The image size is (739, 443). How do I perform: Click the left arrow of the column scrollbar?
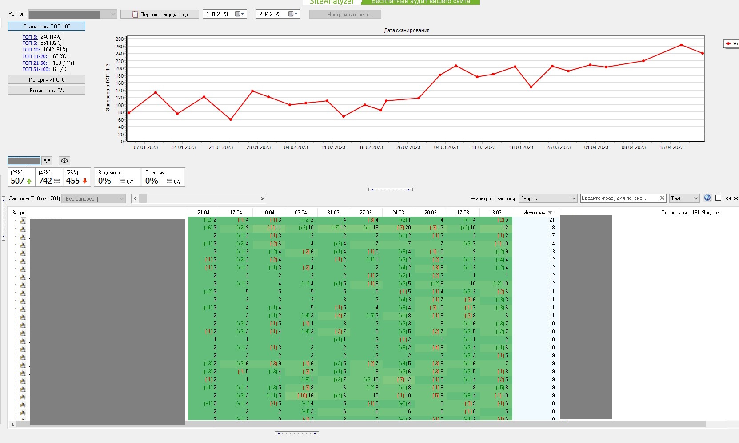135,198
